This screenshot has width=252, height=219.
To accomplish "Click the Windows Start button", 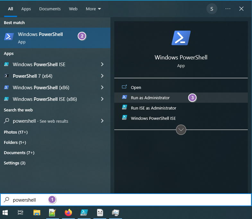I will pos(5,212).
